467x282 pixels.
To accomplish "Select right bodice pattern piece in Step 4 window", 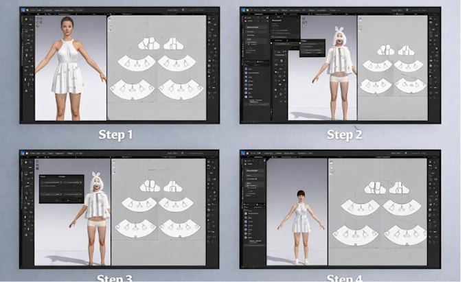I will 398,188.
